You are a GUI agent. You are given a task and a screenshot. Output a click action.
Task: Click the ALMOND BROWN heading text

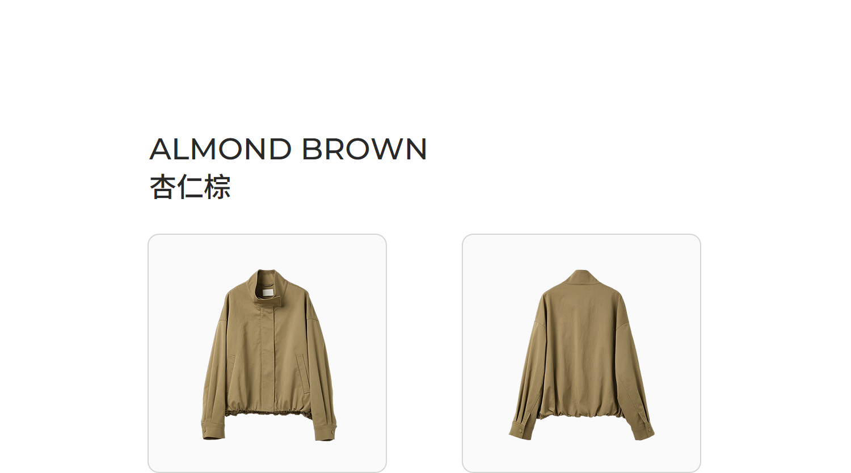pos(288,149)
